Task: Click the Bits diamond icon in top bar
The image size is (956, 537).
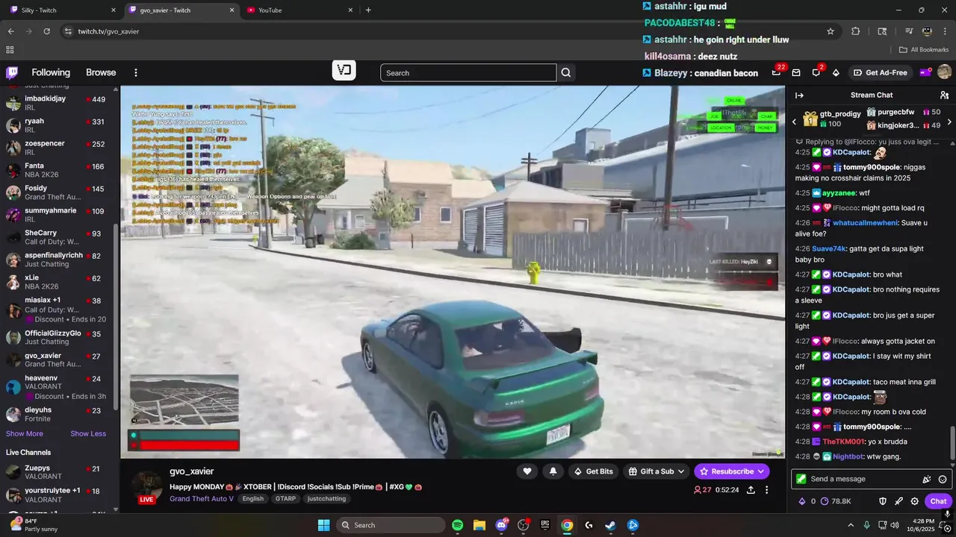Action: coord(836,72)
